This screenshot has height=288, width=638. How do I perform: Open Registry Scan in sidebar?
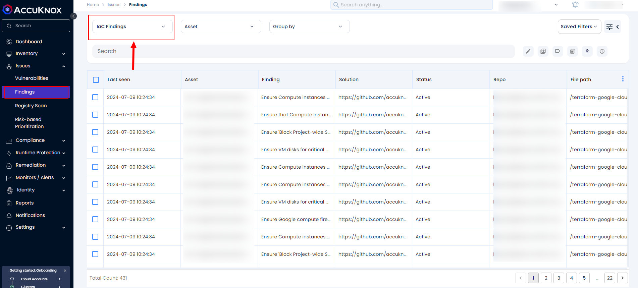[x=31, y=106]
